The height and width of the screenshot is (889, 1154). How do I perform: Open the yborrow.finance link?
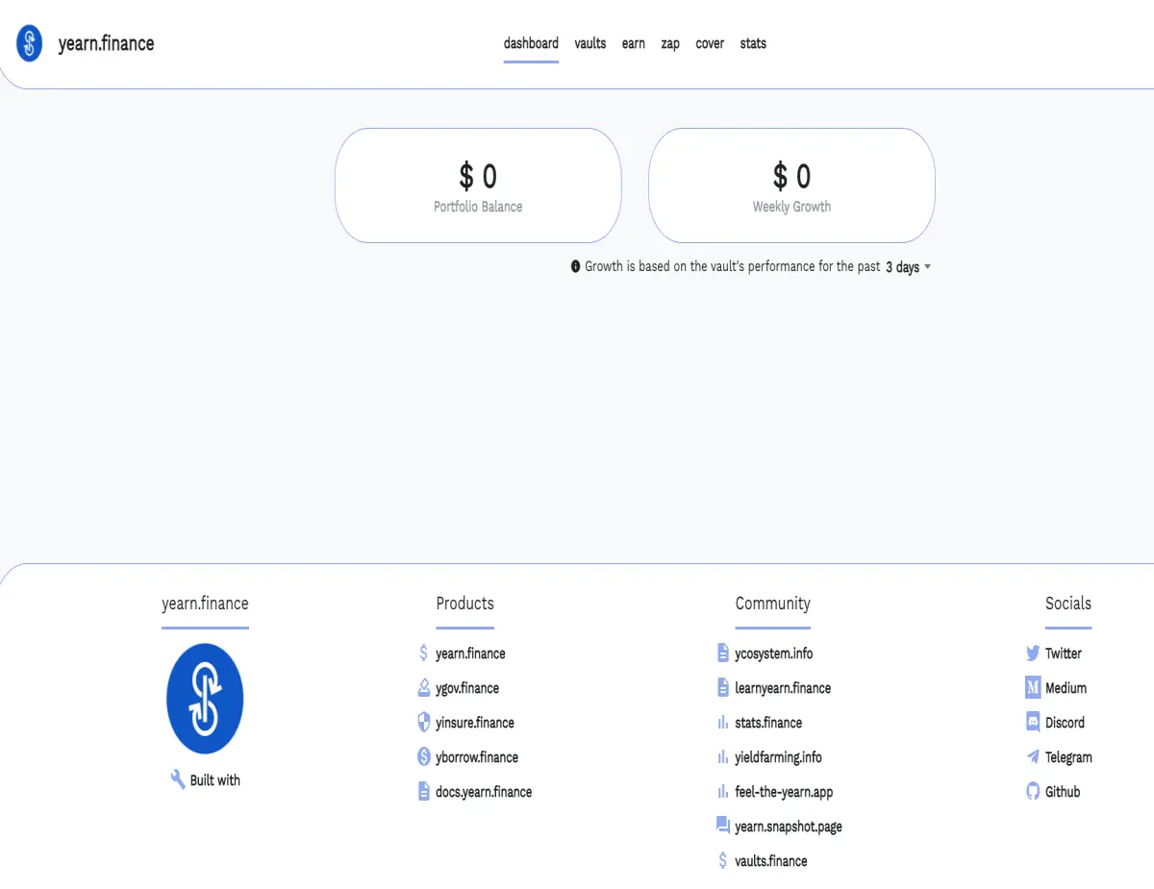pyautogui.click(x=477, y=757)
